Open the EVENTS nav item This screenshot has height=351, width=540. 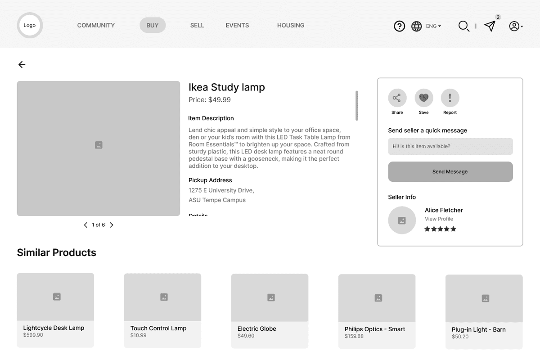[x=237, y=25]
